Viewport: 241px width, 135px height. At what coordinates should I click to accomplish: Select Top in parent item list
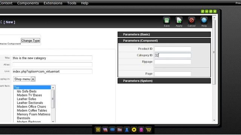click(32, 87)
